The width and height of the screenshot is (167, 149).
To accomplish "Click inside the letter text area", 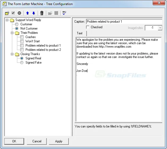I will pos(119,79).
